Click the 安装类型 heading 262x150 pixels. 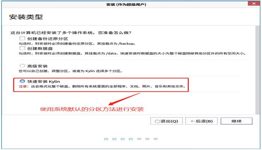point(26,17)
